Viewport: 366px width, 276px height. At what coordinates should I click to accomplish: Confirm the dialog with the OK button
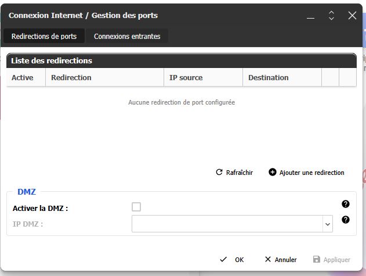(x=232, y=260)
